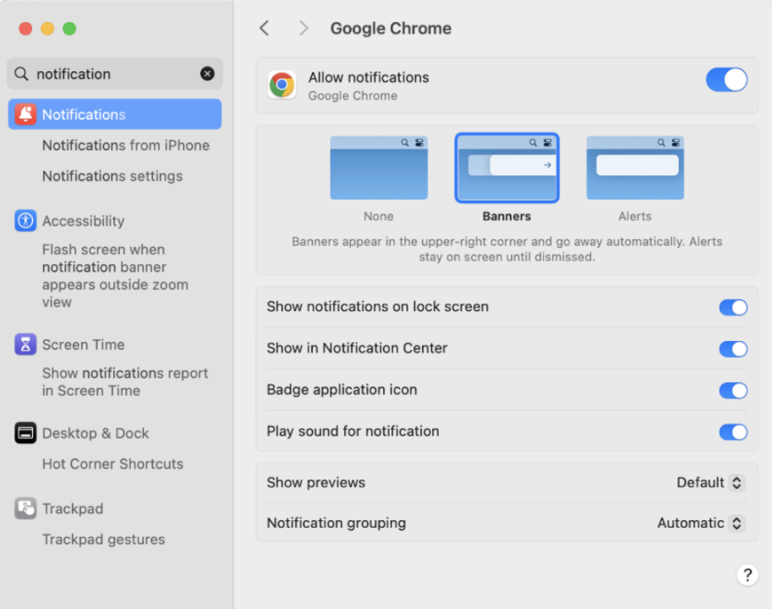Select Hot Corner Shortcuts search result

pyautogui.click(x=112, y=464)
